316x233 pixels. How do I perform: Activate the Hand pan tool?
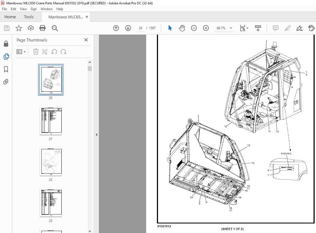pyautogui.click(x=182, y=28)
